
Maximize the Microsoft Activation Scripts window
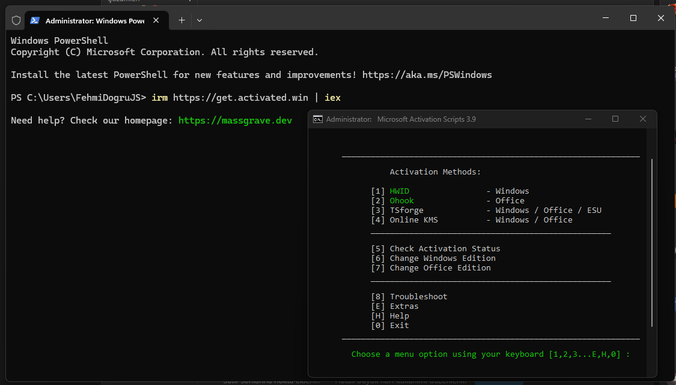(x=615, y=119)
